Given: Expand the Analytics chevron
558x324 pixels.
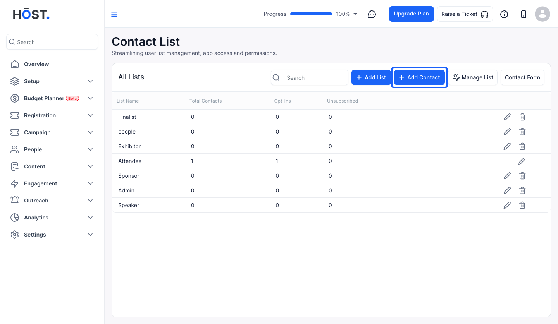Looking at the screenshot, I should [x=90, y=218].
